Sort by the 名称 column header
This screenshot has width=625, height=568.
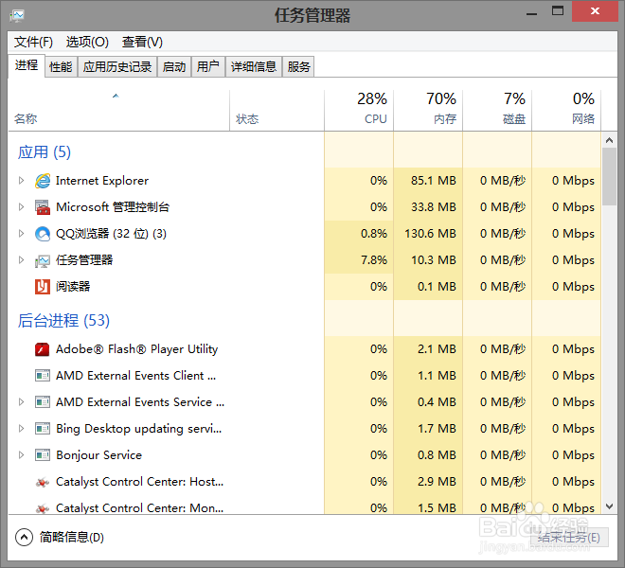[118, 111]
